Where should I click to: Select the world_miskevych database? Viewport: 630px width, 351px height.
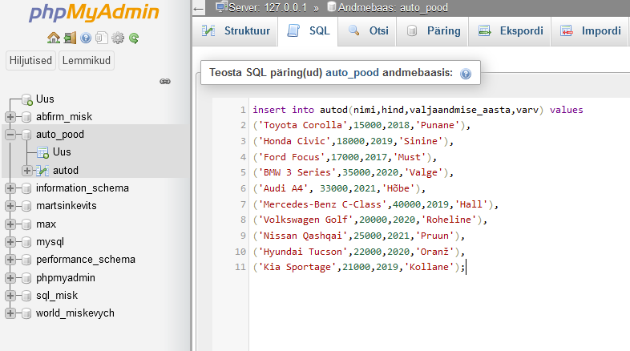(x=75, y=313)
